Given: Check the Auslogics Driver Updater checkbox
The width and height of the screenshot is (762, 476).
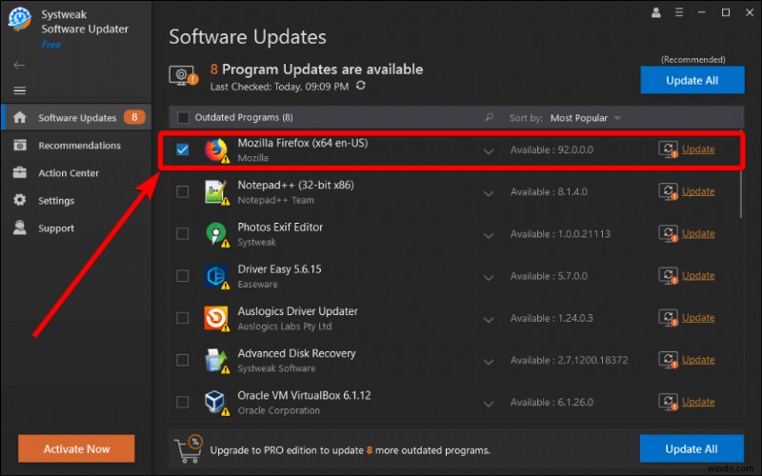Looking at the screenshot, I should point(183,318).
